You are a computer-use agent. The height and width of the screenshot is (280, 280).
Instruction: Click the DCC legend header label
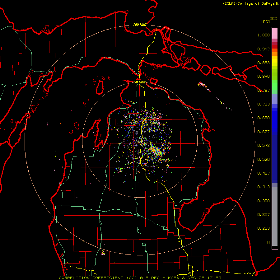point(273,19)
